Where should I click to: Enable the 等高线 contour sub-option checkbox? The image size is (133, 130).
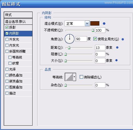pyautogui.click(x=10, y=57)
